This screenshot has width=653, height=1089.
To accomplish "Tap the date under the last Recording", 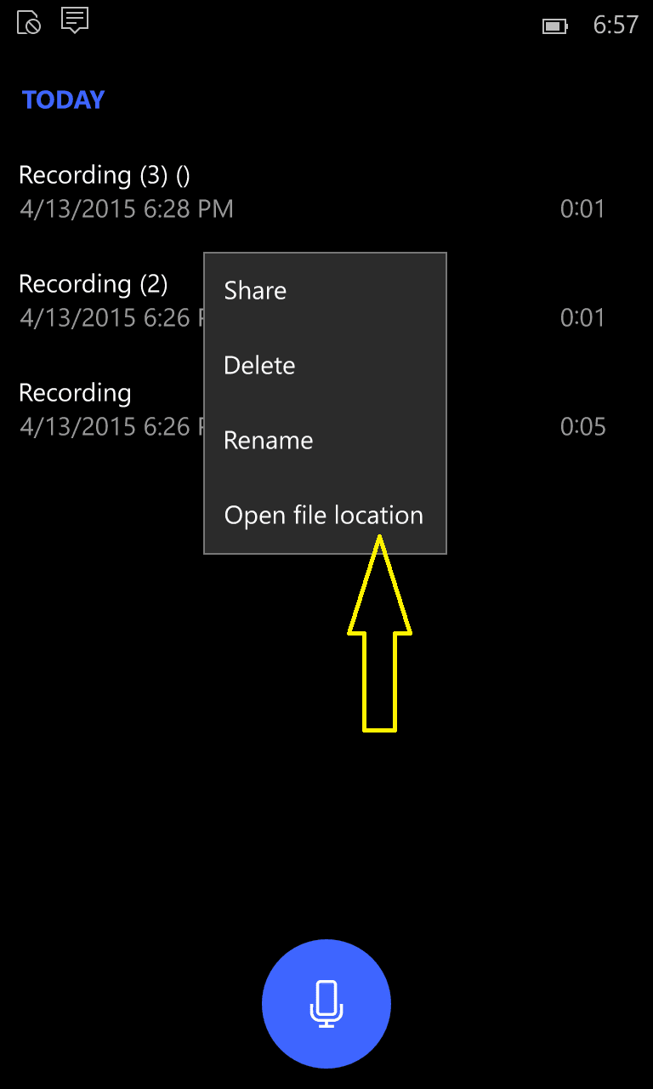I will pyautogui.click(x=111, y=427).
